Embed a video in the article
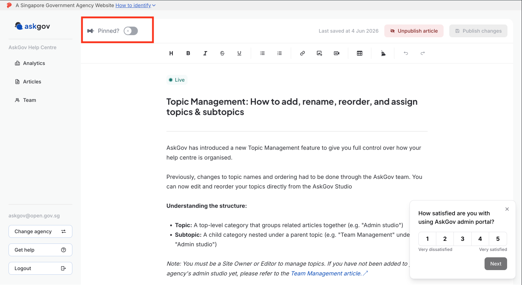The width and height of the screenshot is (522, 285). click(x=336, y=53)
